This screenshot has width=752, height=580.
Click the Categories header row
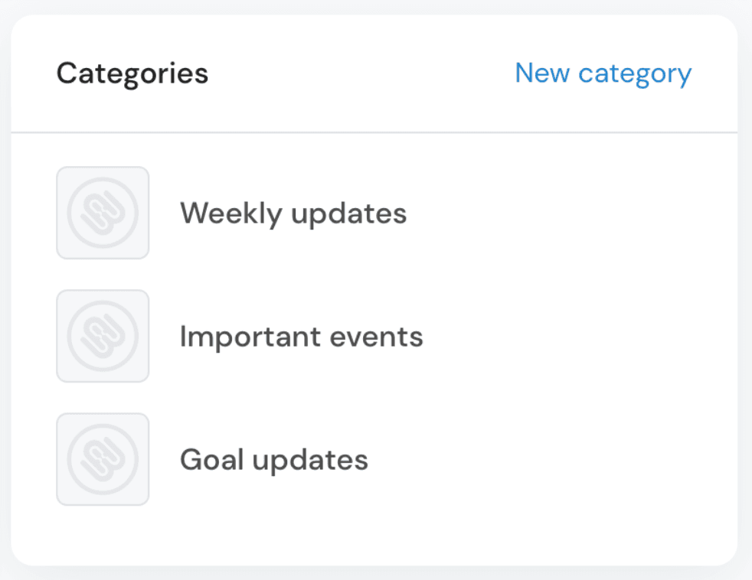pos(375,73)
